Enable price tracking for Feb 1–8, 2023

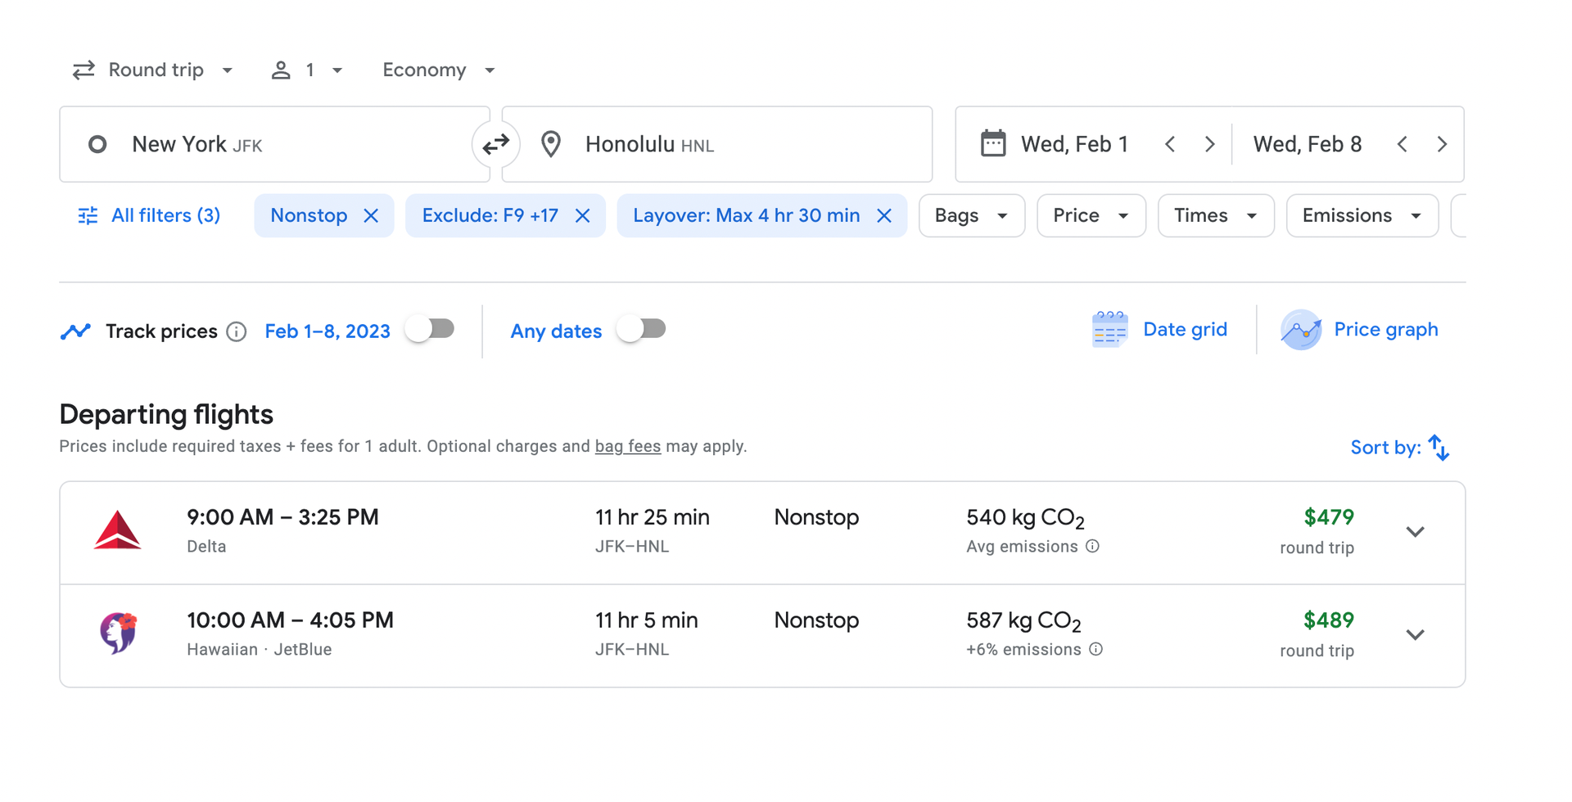coord(431,329)
